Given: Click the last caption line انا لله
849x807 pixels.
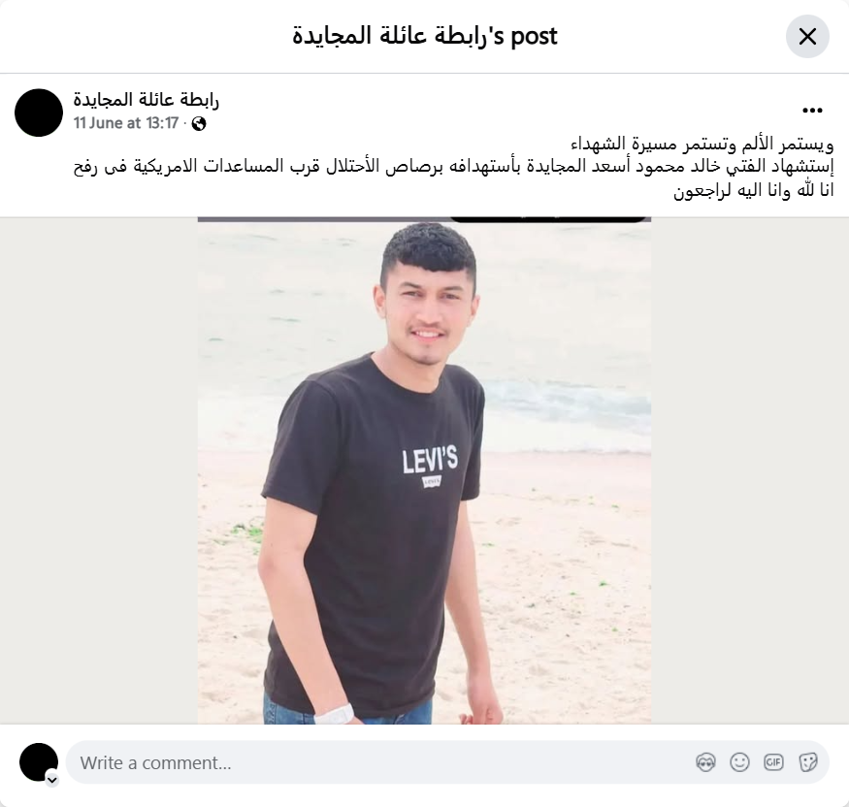Looking at the screenshot, I should pos(753,190).
